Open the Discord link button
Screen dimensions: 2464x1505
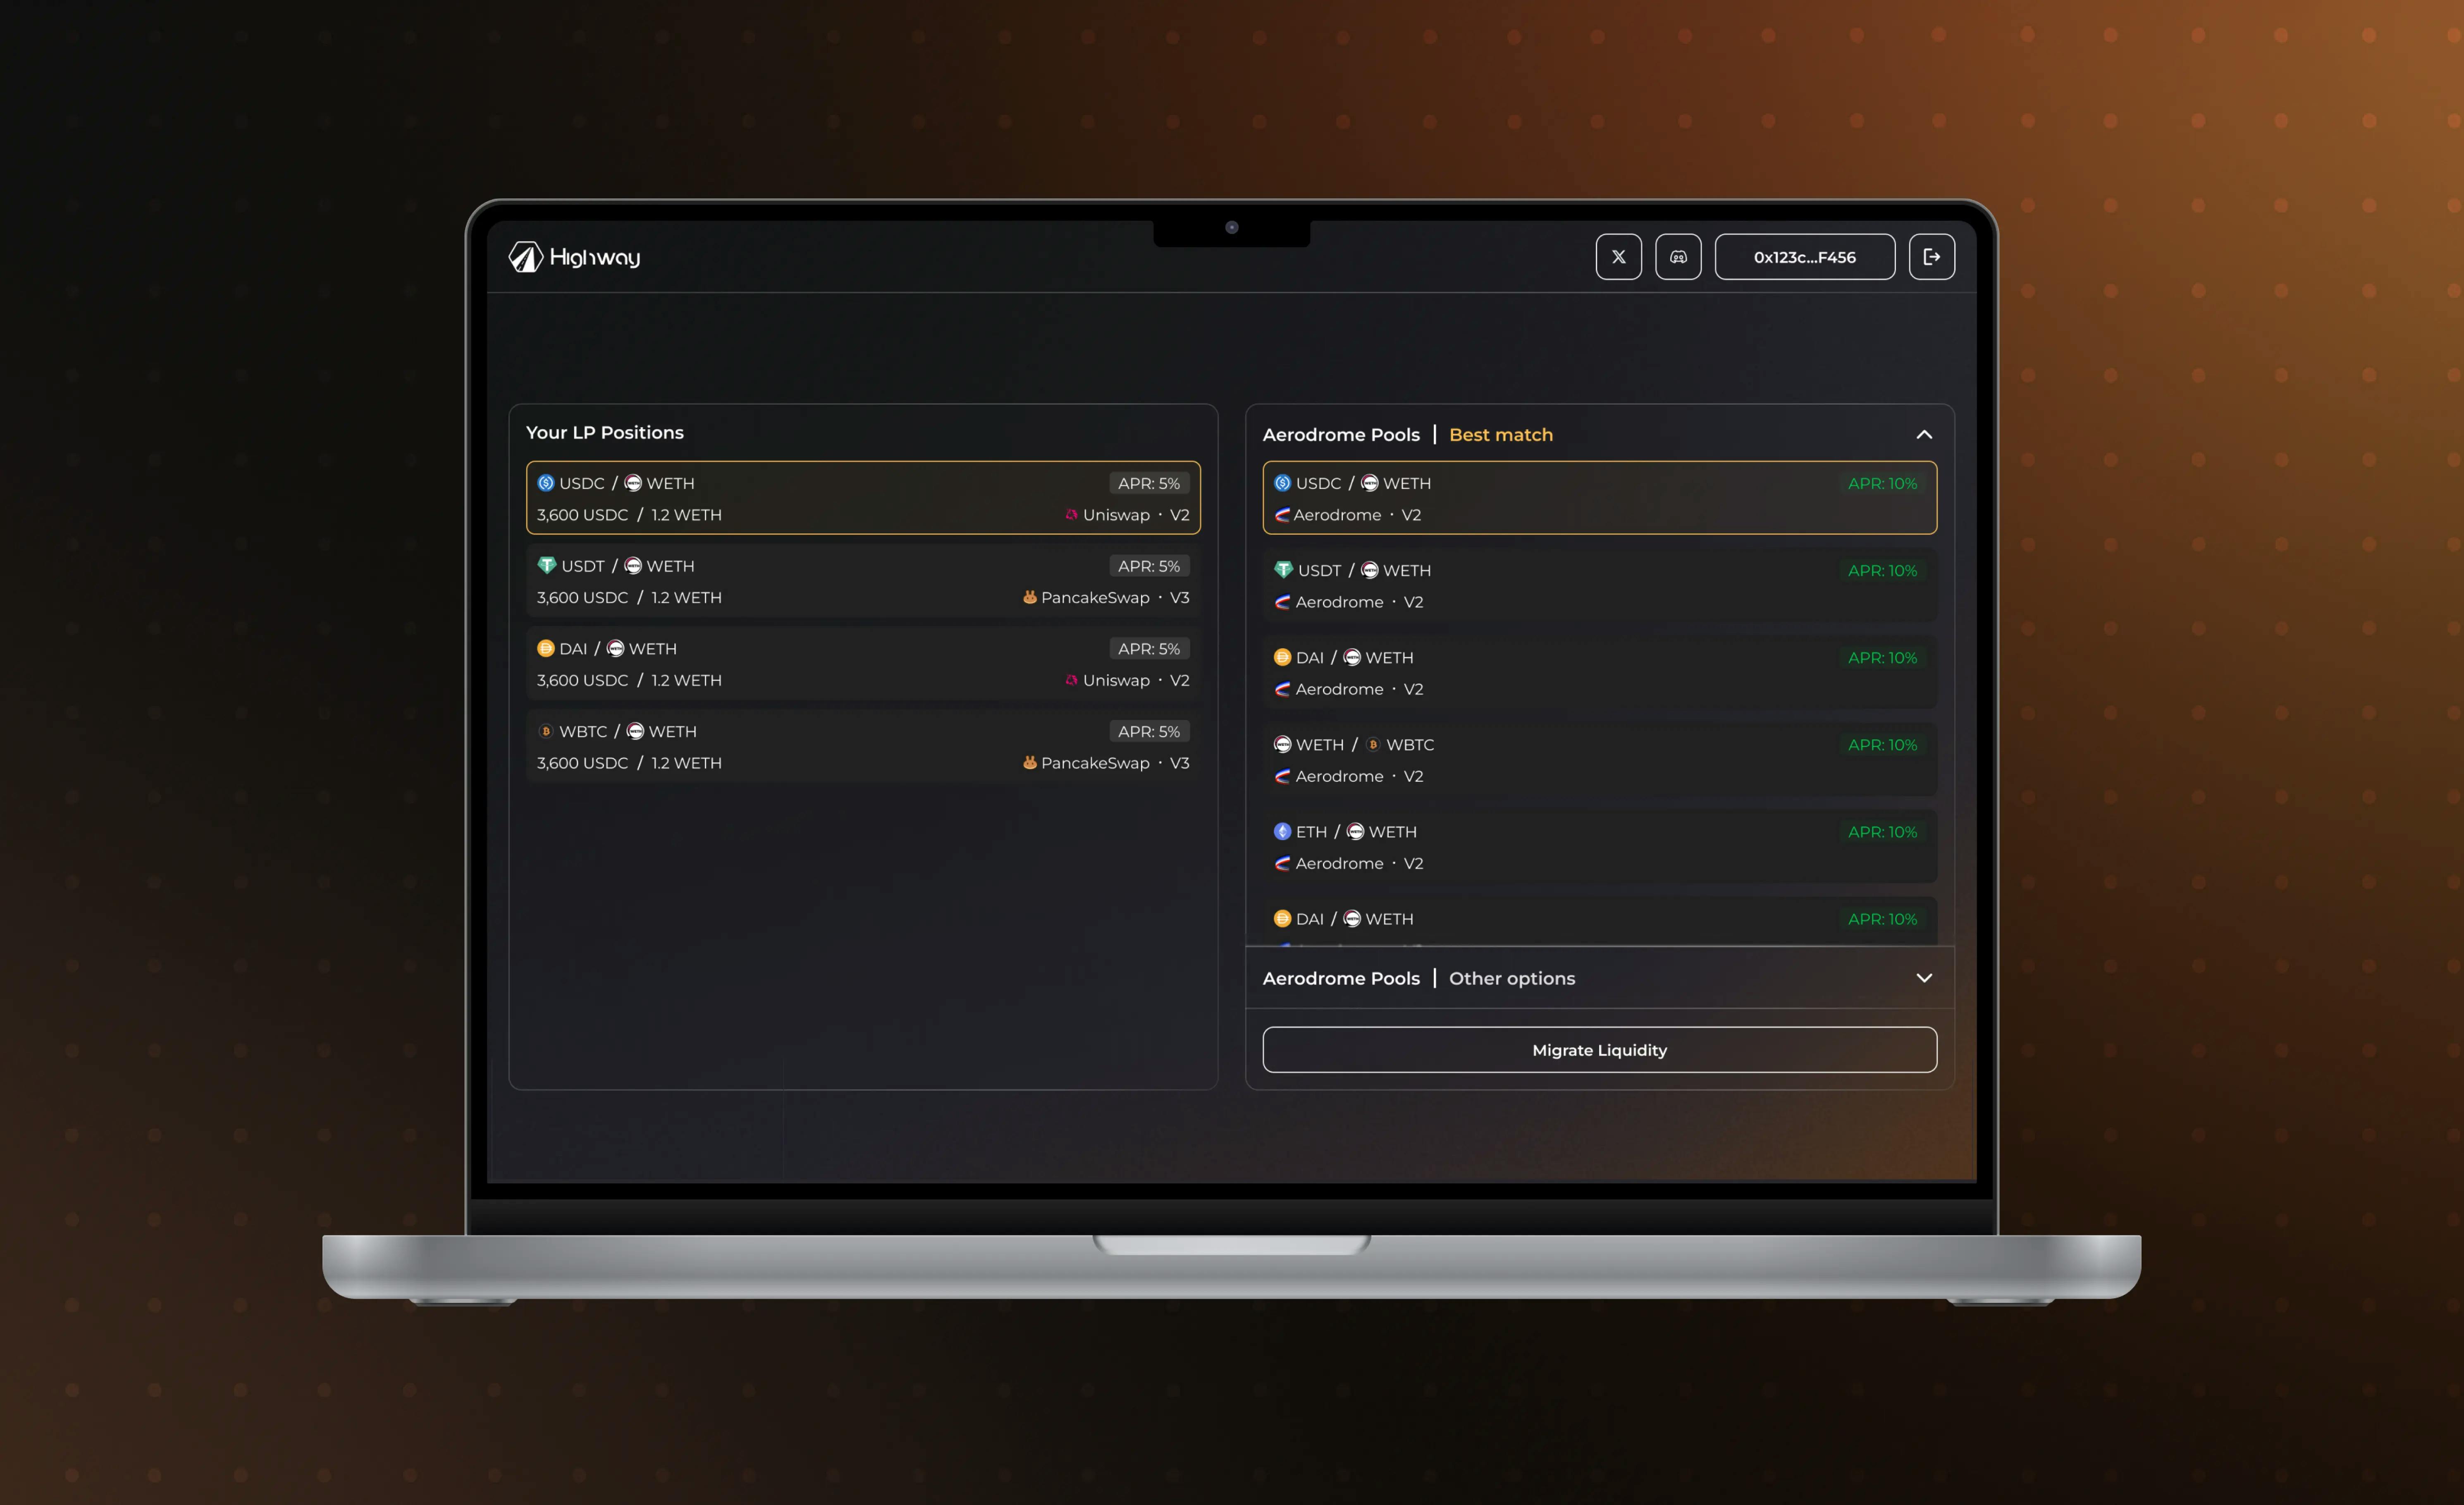coord(1678,257)
